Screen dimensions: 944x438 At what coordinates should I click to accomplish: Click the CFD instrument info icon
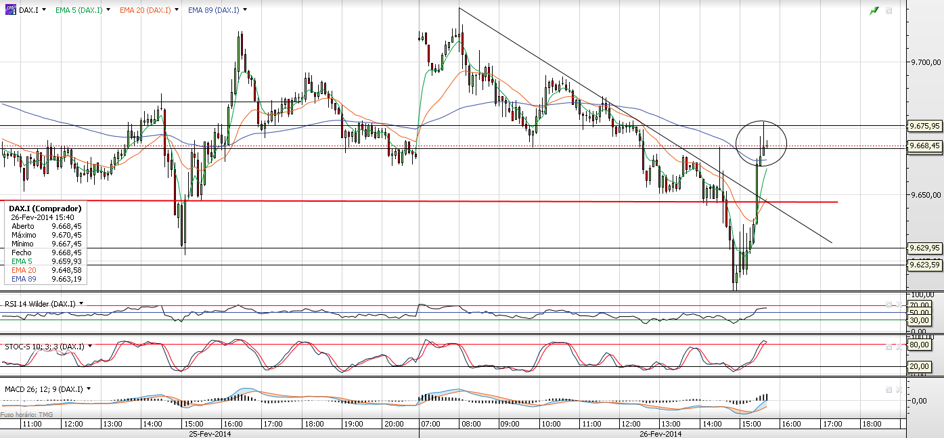(9, 10)
